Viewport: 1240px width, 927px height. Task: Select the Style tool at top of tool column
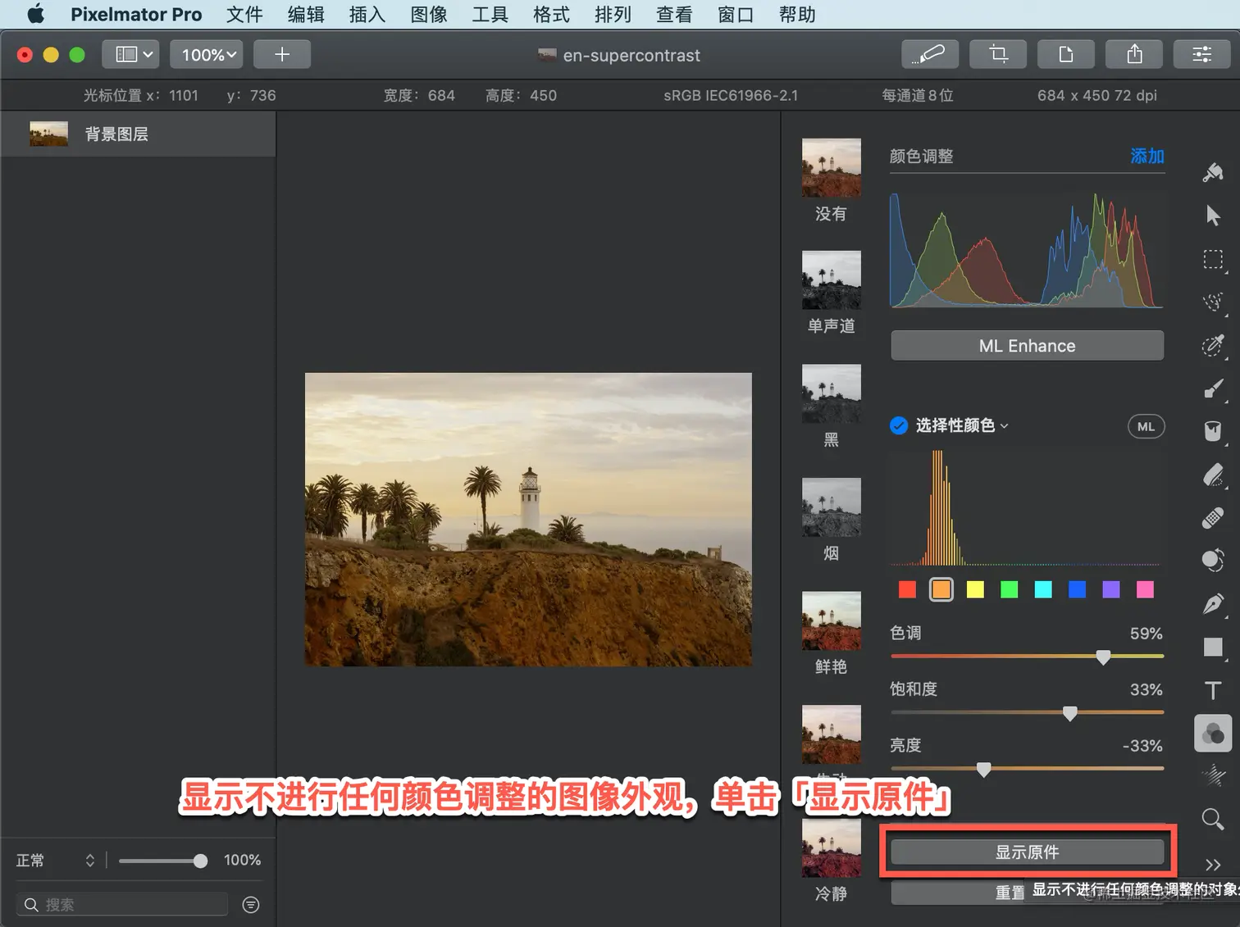click(x=1213, y=172)
